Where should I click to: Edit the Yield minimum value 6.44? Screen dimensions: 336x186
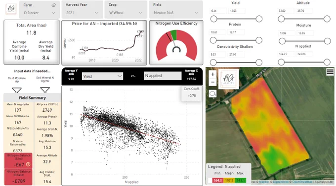(218, 11)
